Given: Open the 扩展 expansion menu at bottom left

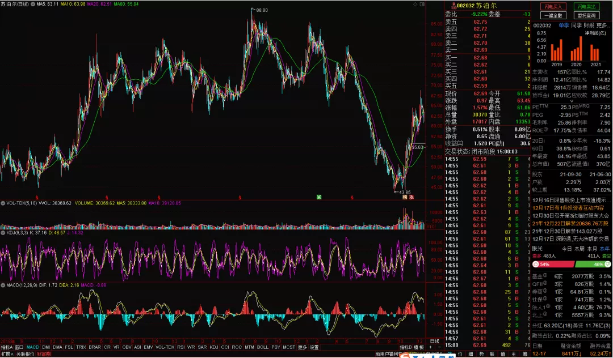Looking at the screenshot, I should (x=7, y=353).
